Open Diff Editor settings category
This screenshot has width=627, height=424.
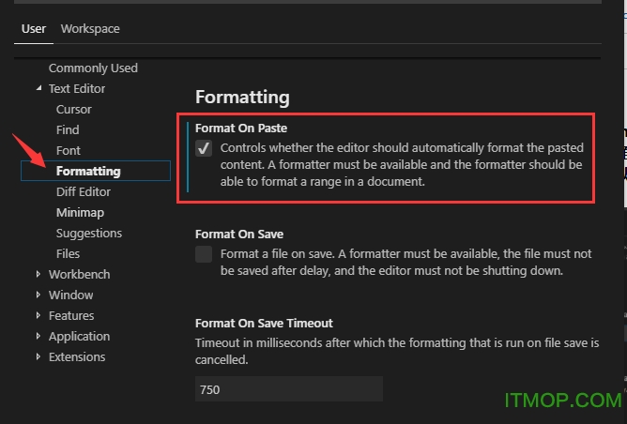click(x=84, y=192)
